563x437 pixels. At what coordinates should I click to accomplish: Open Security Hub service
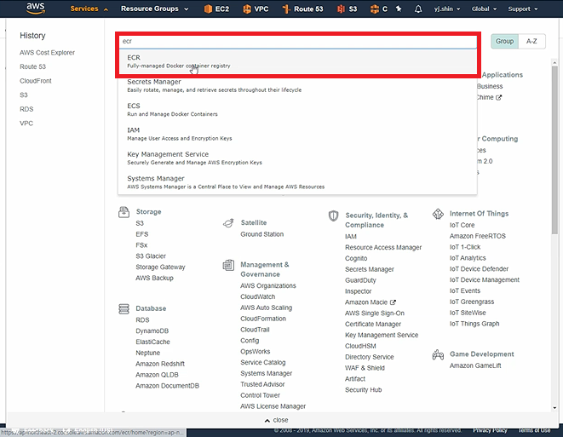[x=363, y=390]
